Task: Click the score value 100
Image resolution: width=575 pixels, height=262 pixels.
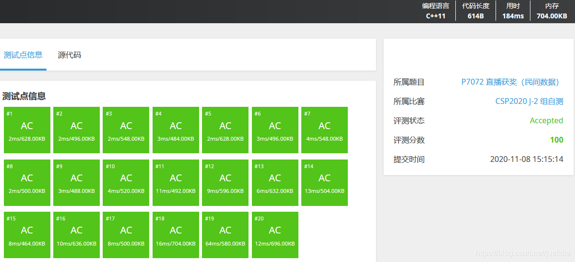Action: click(x=557, y=140)
